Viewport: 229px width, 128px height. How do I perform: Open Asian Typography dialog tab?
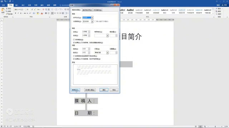point(98,10)
